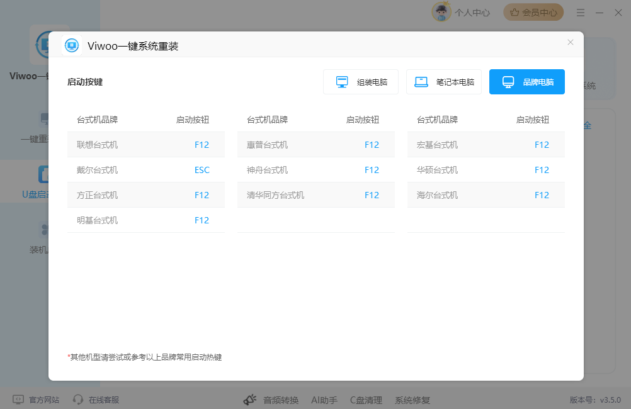Click 个人中心 text label
The height and width of the screenshot is (409, 631).
(472, 13)
